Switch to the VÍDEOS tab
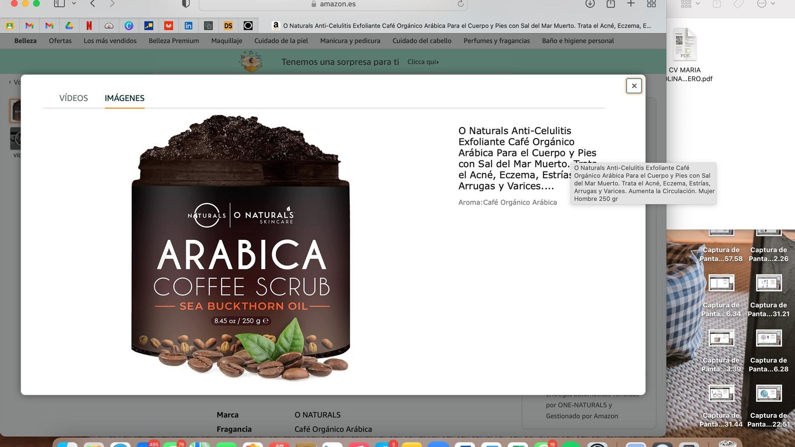795x447 pixels. [74, 98]
